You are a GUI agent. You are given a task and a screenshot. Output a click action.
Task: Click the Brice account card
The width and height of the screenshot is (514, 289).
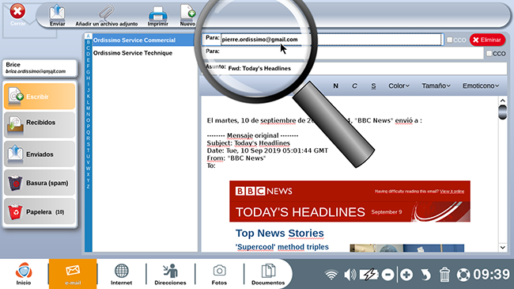(x=40, y=67)
